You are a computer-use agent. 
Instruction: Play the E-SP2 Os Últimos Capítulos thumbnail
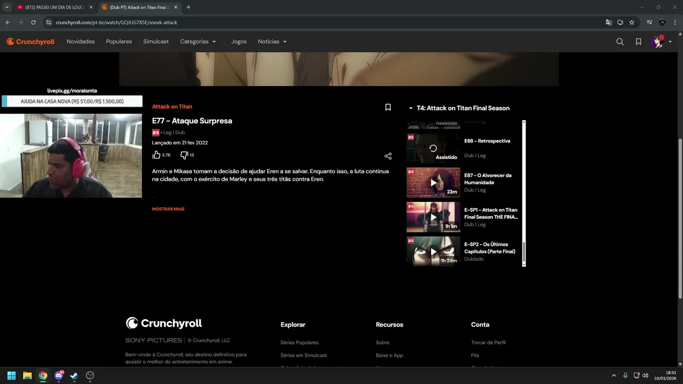coord(433,251)
